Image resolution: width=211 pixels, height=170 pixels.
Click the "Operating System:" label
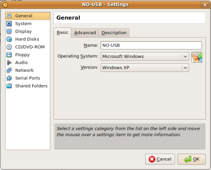(x=78, y=56)
